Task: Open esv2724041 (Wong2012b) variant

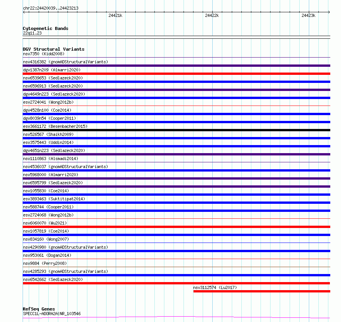Action: (48, 102)
